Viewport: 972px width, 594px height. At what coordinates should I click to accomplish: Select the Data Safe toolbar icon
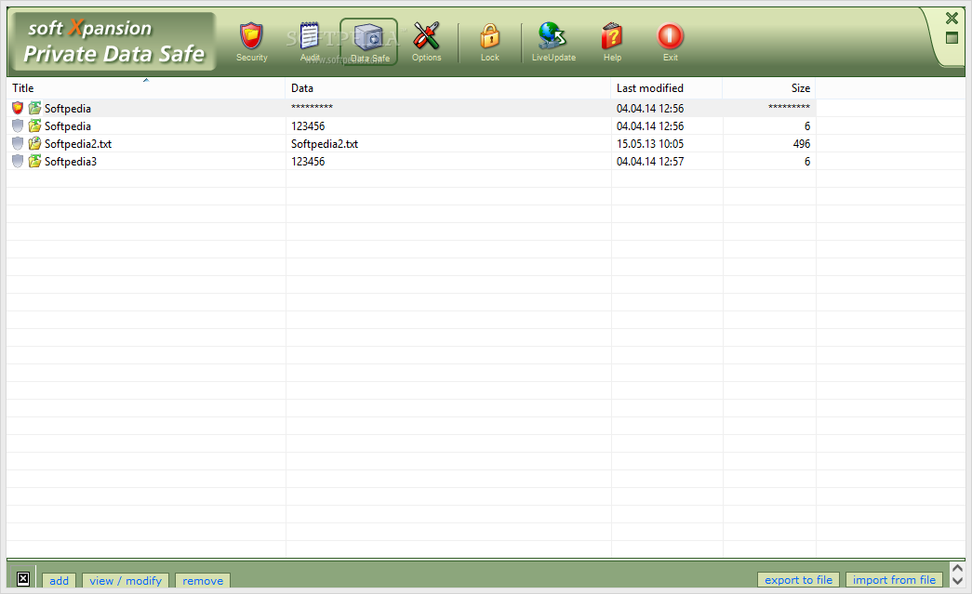[x=369, y=42]
